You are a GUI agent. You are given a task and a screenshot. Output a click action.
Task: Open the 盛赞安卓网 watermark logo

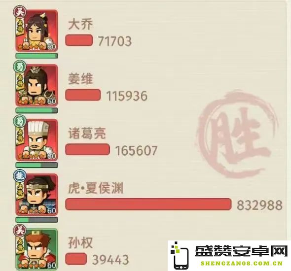pyautogui.click(x=229, y=256)
